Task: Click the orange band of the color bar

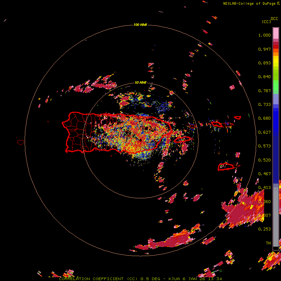Action: (x=276, y=52)
